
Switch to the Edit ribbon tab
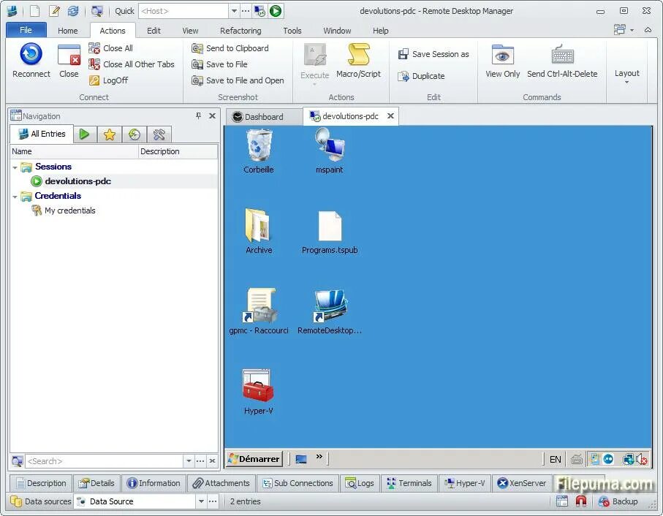[x=154, y=31]
